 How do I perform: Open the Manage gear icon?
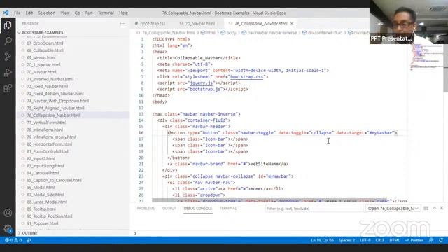coord(8,228)
